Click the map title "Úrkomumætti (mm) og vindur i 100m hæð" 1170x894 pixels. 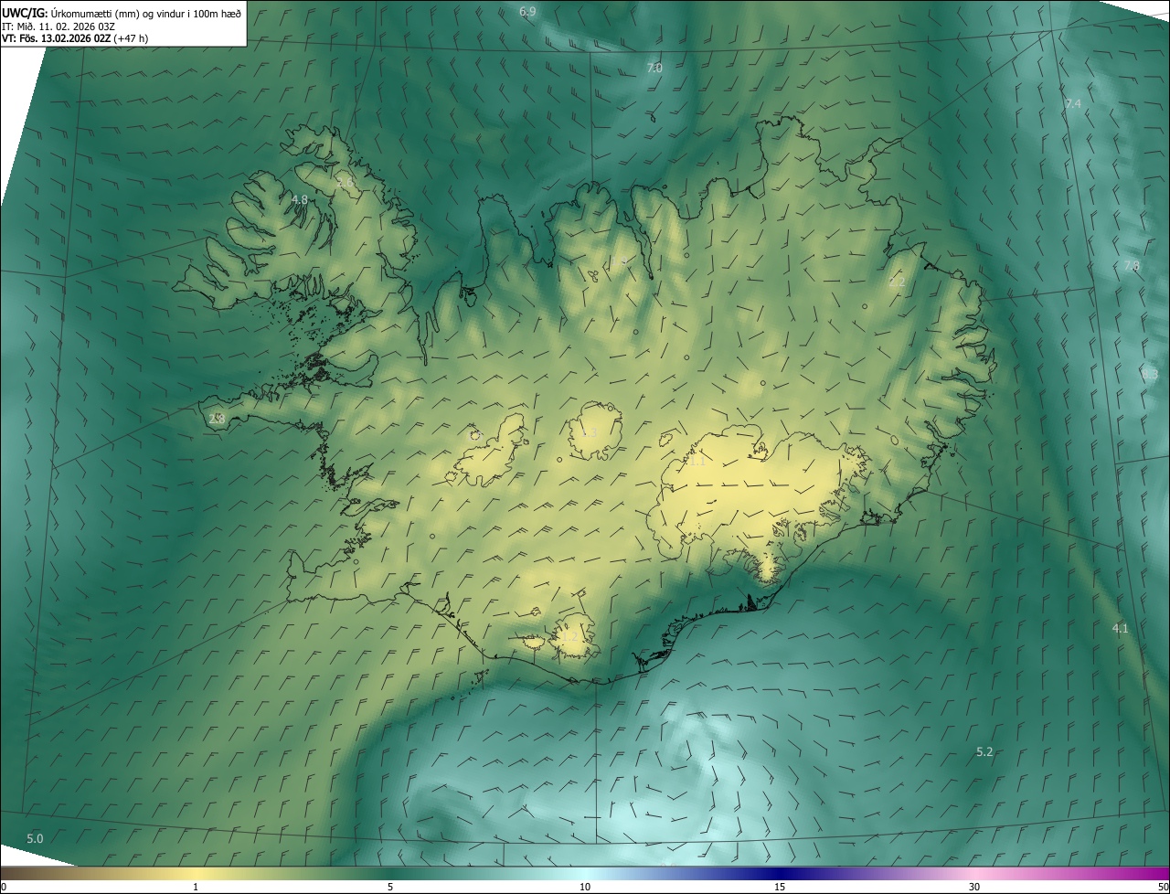click(146, 13)
